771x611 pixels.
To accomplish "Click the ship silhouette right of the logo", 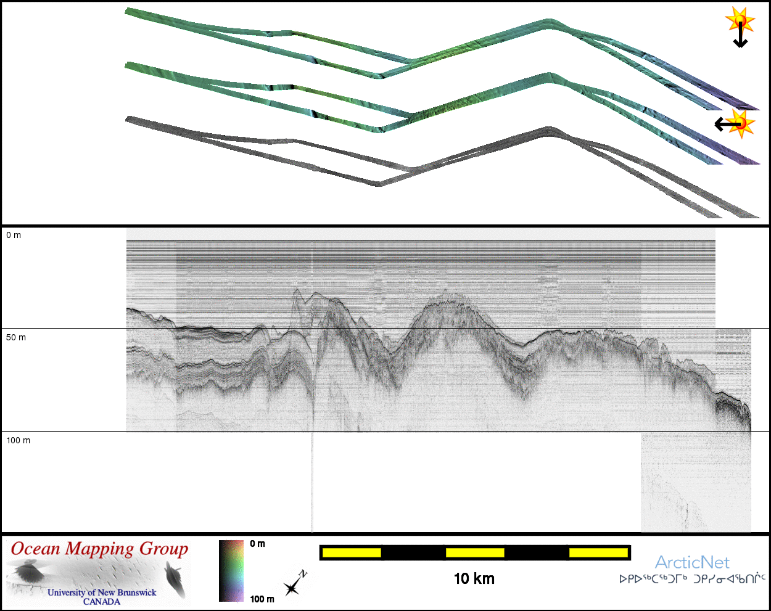I will (x=176, y=582).
